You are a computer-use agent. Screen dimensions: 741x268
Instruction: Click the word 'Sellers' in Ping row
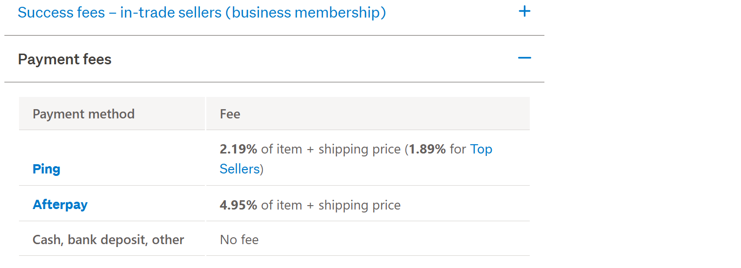(x=240, y=169)
